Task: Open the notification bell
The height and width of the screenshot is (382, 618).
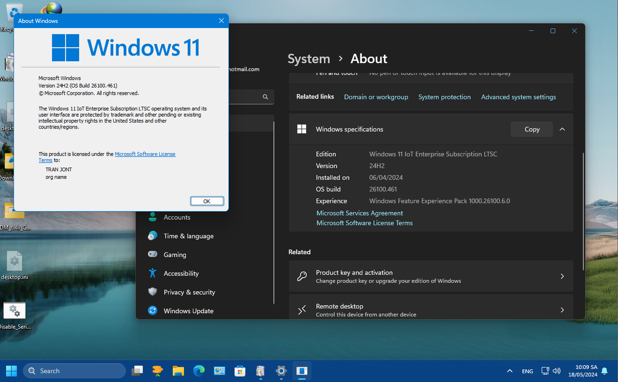Action: click(x=604, y=371)
